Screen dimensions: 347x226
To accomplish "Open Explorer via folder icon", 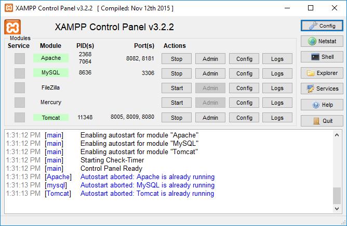I will click(x=322, y=73).
